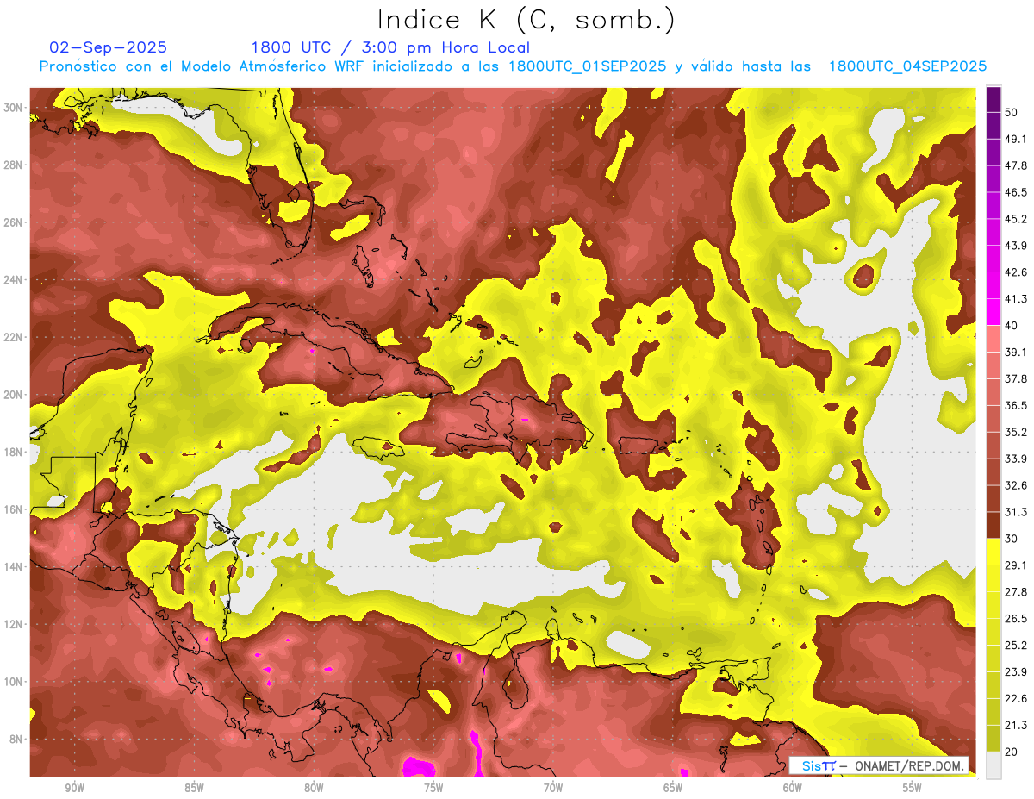Click the colorbar value 33.9

click(x=1015, y=459)
